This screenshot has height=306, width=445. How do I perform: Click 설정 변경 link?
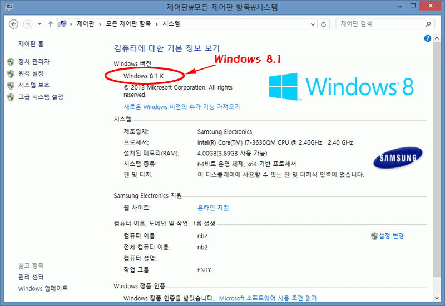(392, 235)
